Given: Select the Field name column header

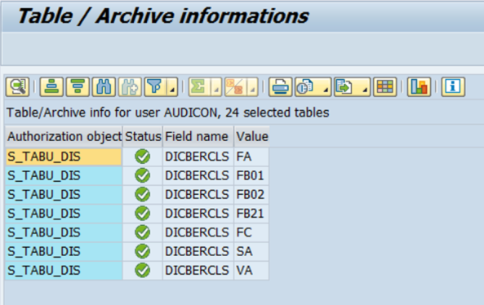Looking at the screenshot, I should coord(198,136).
